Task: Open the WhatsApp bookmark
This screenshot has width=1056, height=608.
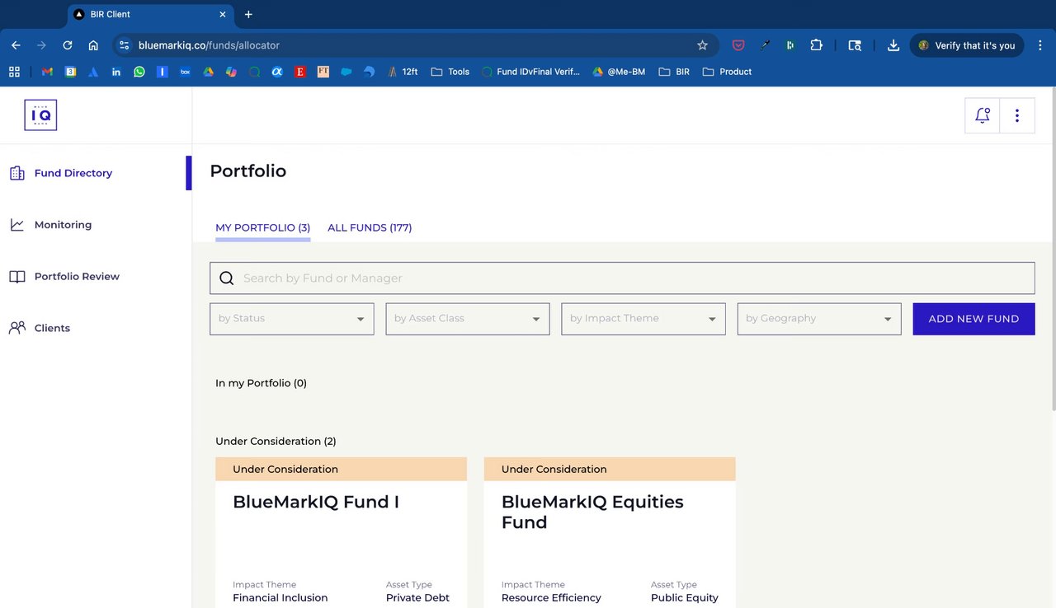Action: 139,72
